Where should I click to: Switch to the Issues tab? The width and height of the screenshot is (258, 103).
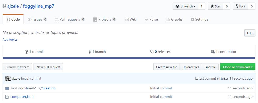coord(37,19)
